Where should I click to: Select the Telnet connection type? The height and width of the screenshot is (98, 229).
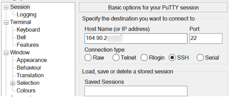[116, 58]
